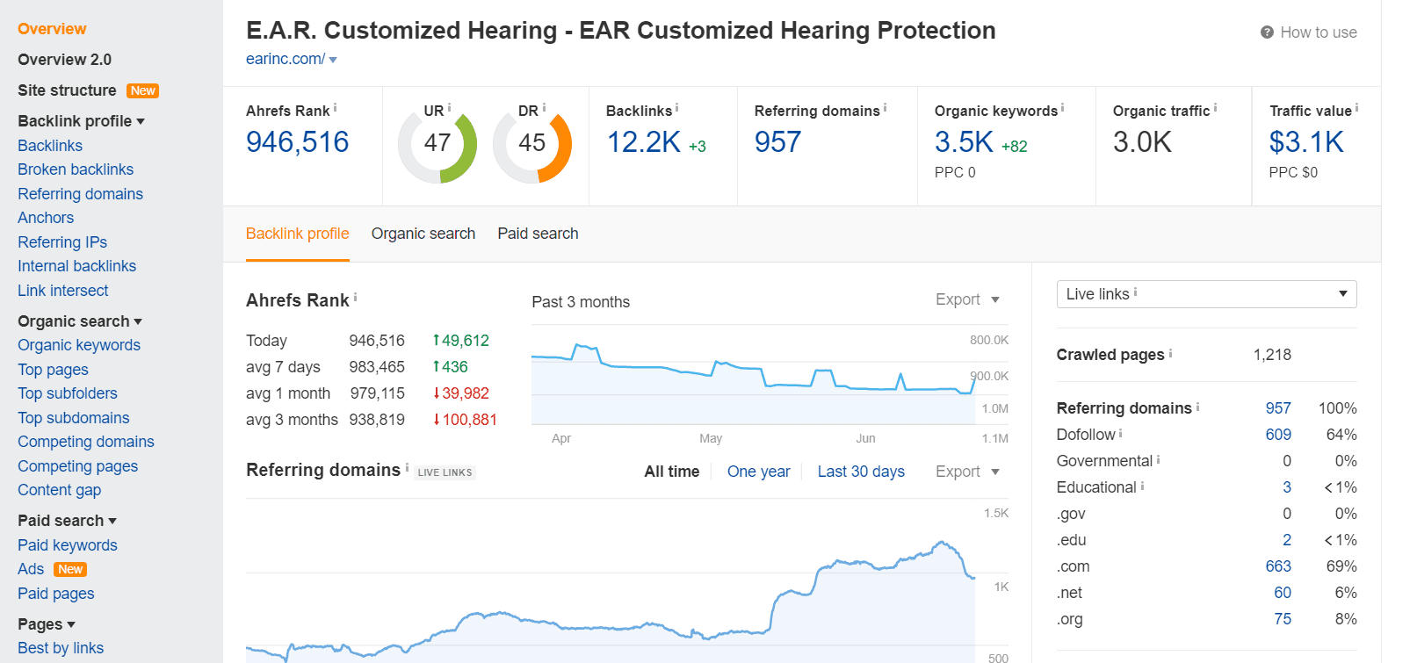Open the Top subfolders report
This screenshot has height=663, width=1417.
point(68,393)
